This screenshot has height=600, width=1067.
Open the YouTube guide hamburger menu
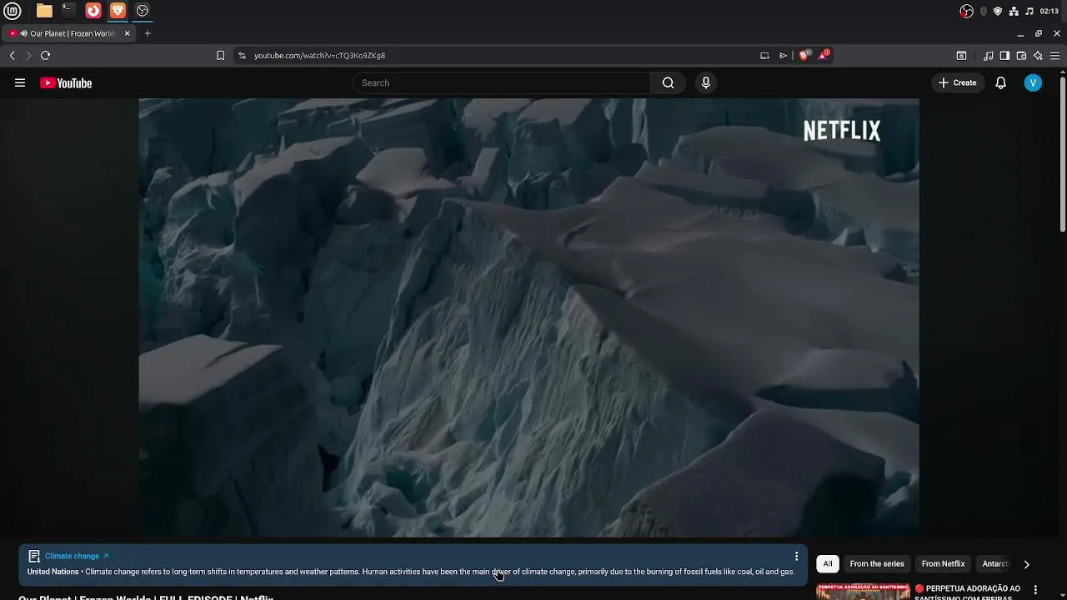click(x=20, y=82)
